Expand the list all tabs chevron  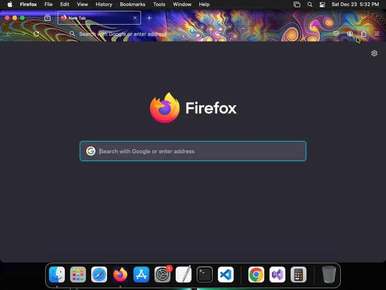pos(363,18)
